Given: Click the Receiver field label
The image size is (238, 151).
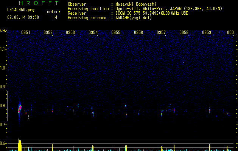Looking at the screenshot, I should [x=77, y=13].
